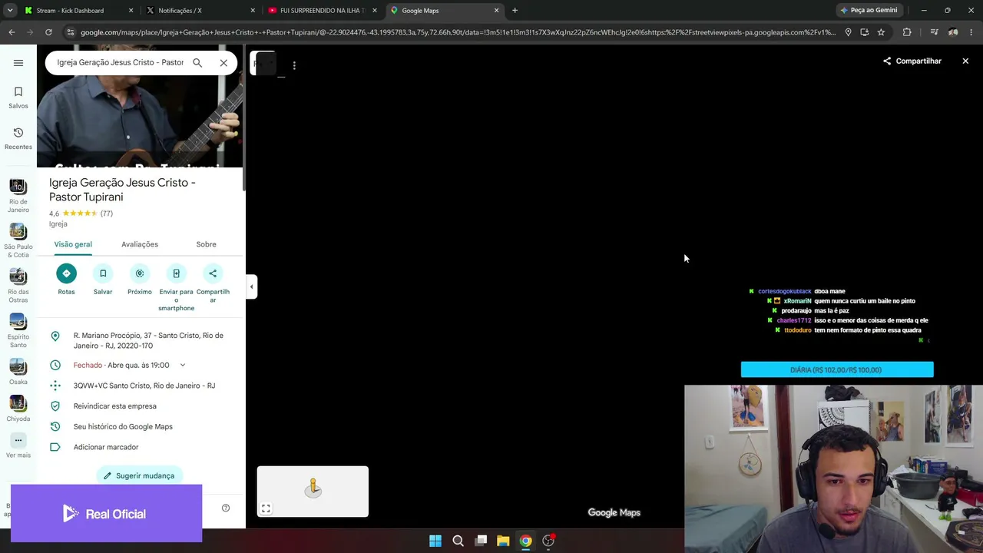This screenshot has height=553, width=983.
Task: Open the Chrome extensions puzzle icon
Action: (x=907, y=32)
